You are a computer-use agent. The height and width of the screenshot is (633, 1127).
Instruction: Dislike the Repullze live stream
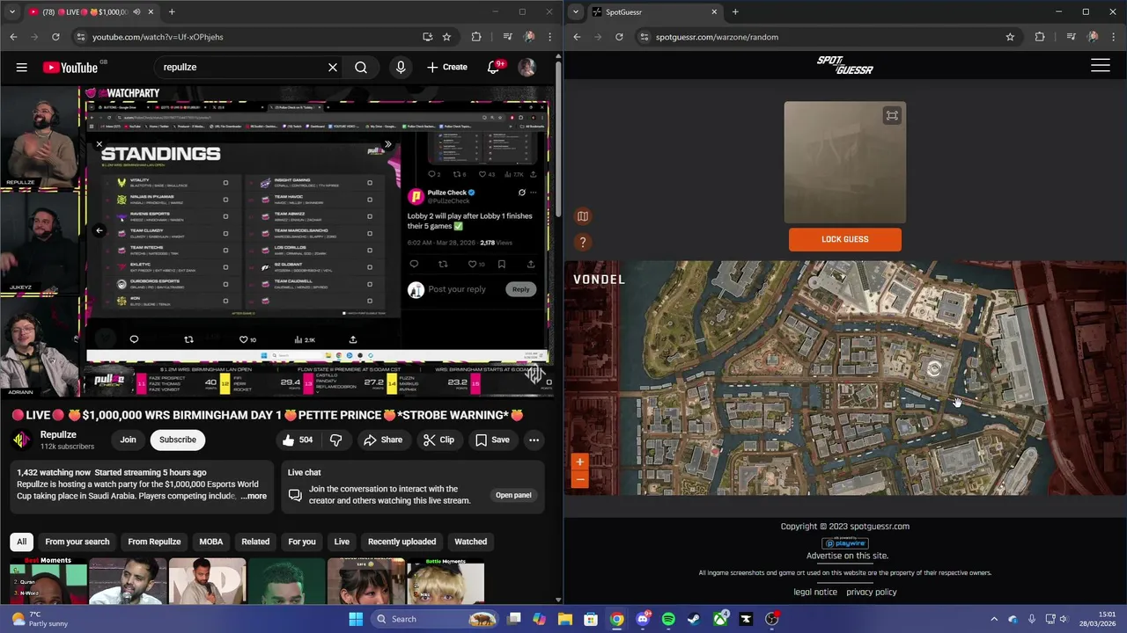335,440
